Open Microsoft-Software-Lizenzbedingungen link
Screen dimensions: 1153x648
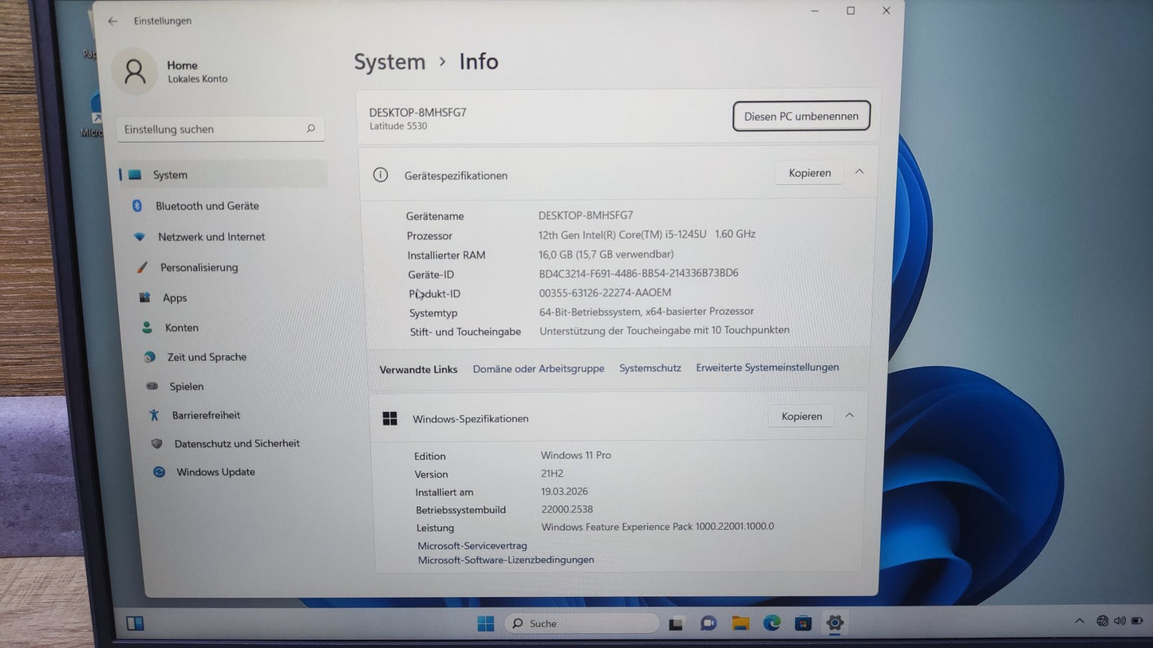tap(506, 560)
